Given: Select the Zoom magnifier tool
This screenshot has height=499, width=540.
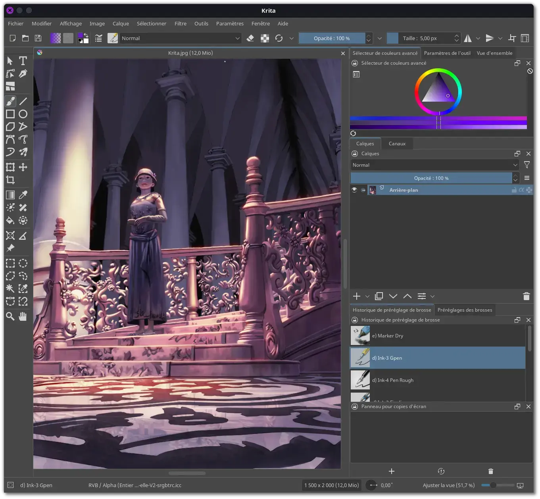Looking at the screenshot, I should coord(10,316).
